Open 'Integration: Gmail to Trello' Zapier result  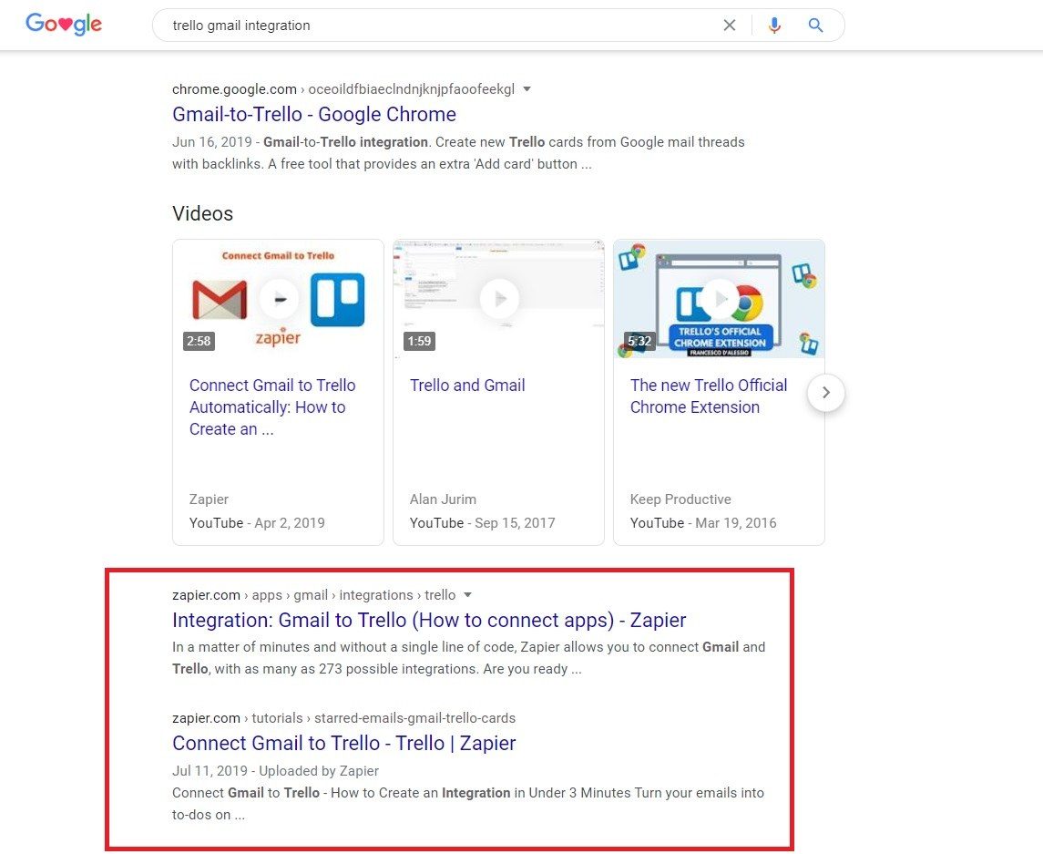tap(429, 621)
